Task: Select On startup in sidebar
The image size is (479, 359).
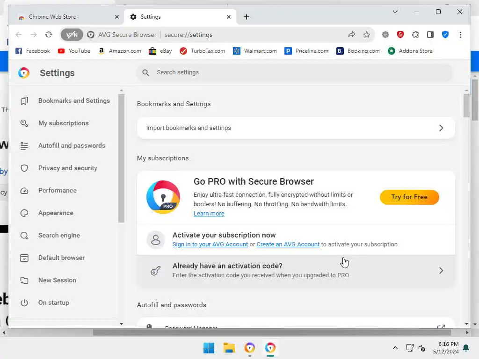Action: [x=45, y=303]
